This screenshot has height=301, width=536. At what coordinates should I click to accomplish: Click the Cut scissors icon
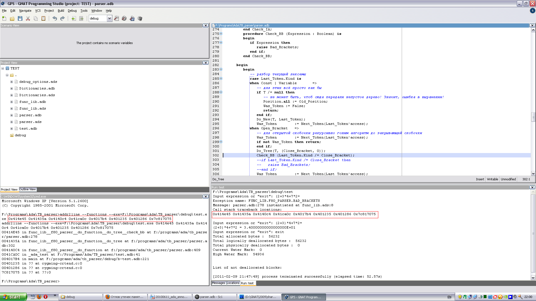point(28,18)
